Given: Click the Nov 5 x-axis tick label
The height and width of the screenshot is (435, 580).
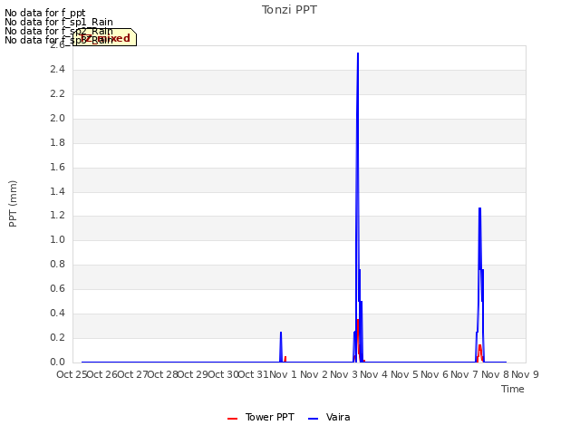Looking at the screenshot, I should [404, 374].
